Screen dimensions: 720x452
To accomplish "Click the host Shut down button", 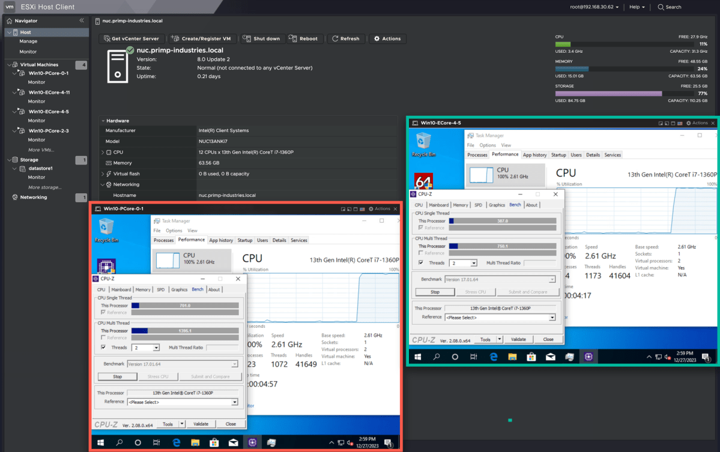I will [261, 38].
